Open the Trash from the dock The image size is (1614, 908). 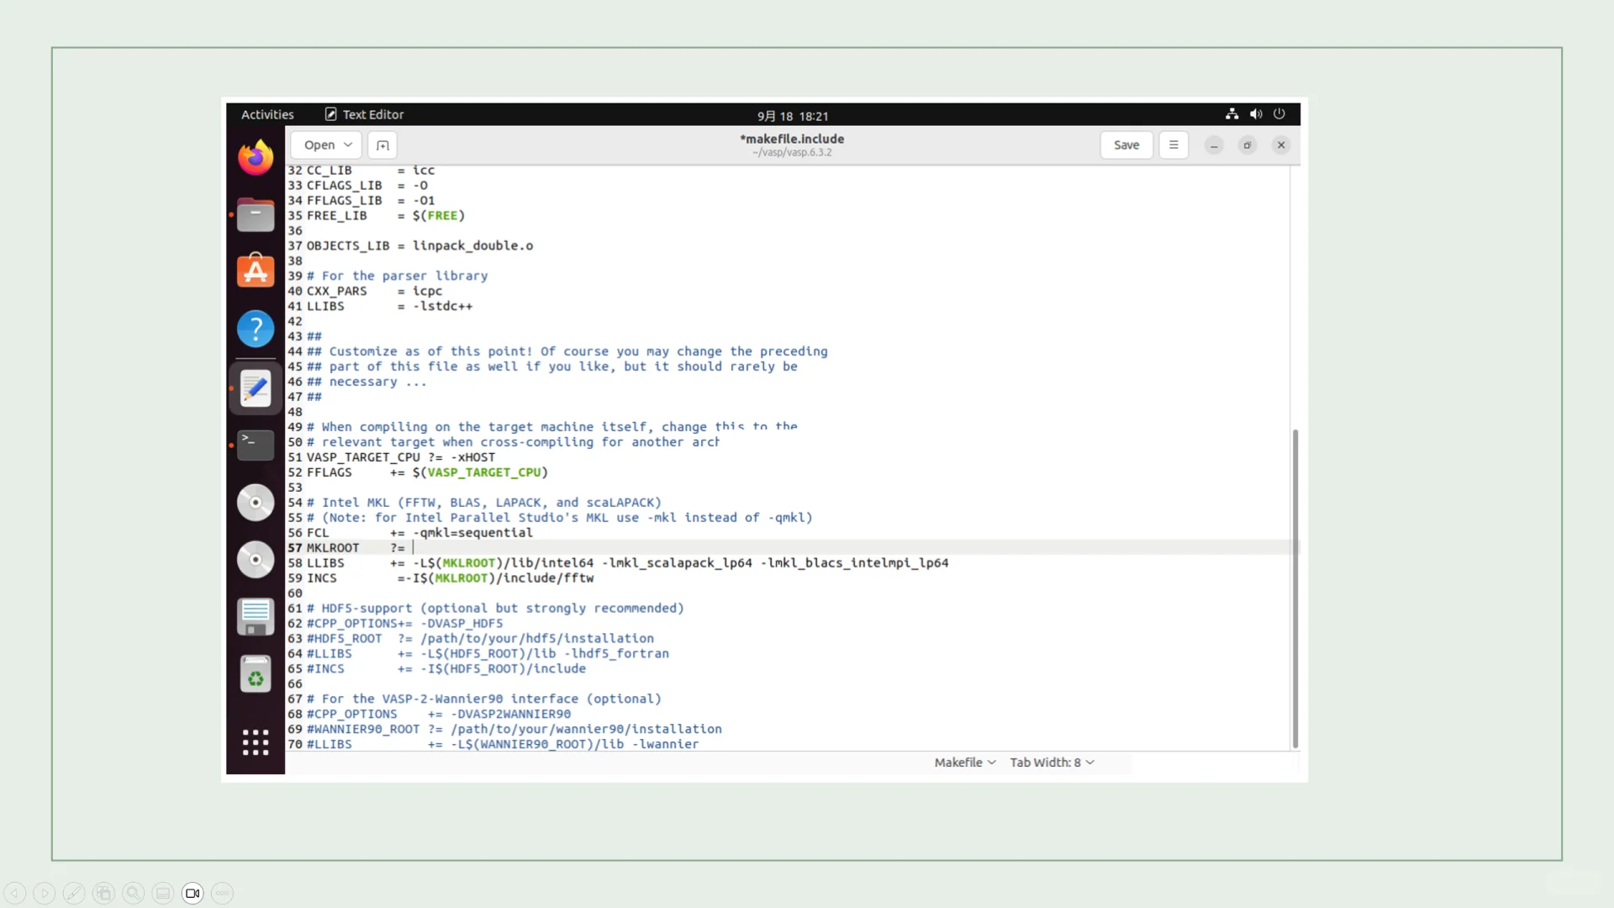256,675
